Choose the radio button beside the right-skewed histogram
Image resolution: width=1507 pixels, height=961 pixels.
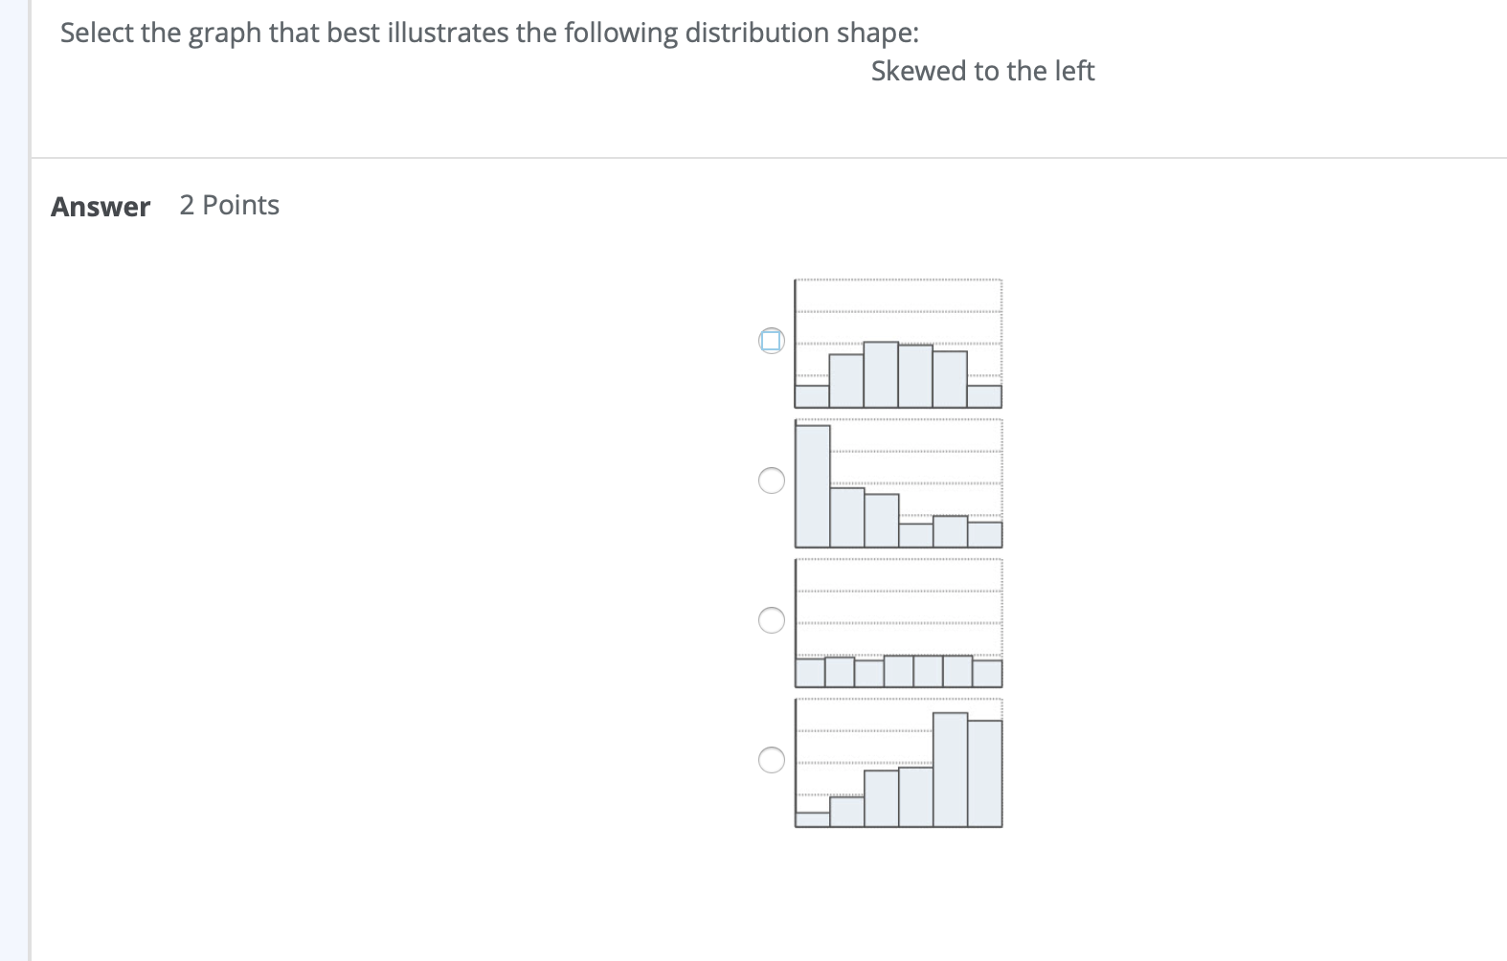pyautogui.click(x=772, y=480)
